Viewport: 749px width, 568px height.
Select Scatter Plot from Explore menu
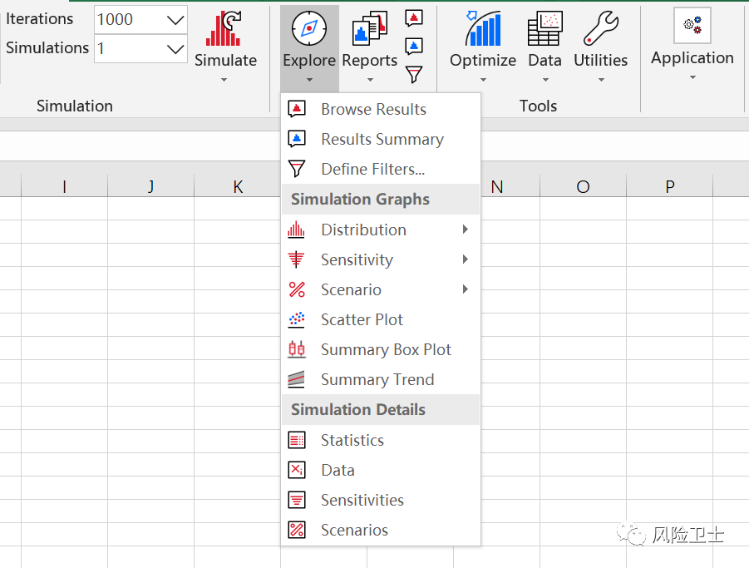(x=362, y=319)
